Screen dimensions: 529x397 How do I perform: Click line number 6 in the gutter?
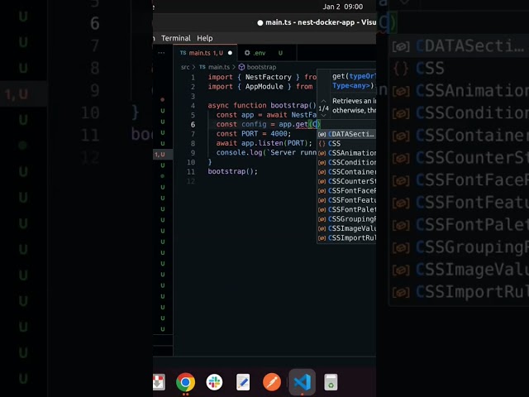[193, 125]
